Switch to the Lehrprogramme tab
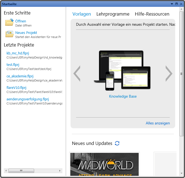 (113, 14)
